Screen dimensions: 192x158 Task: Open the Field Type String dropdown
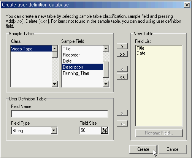click(x=54, y=130)
